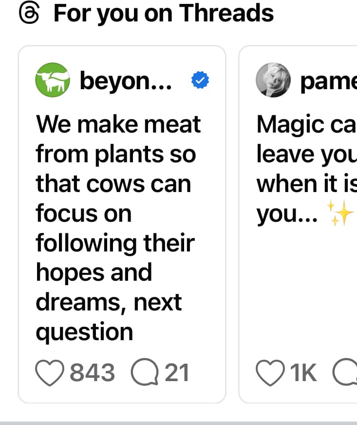This screenshot has height=425, width=357.
Task: Click the 21 replies count
Action: click(177, 373)
